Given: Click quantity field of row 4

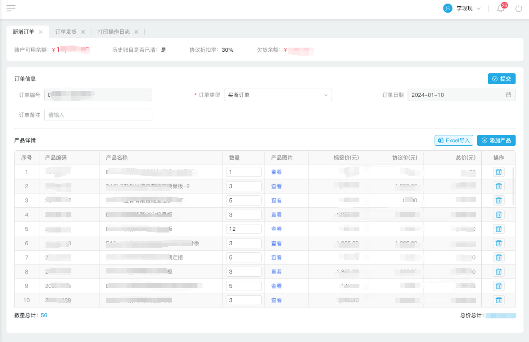Looking at the screenshot, I should point(244,215).
